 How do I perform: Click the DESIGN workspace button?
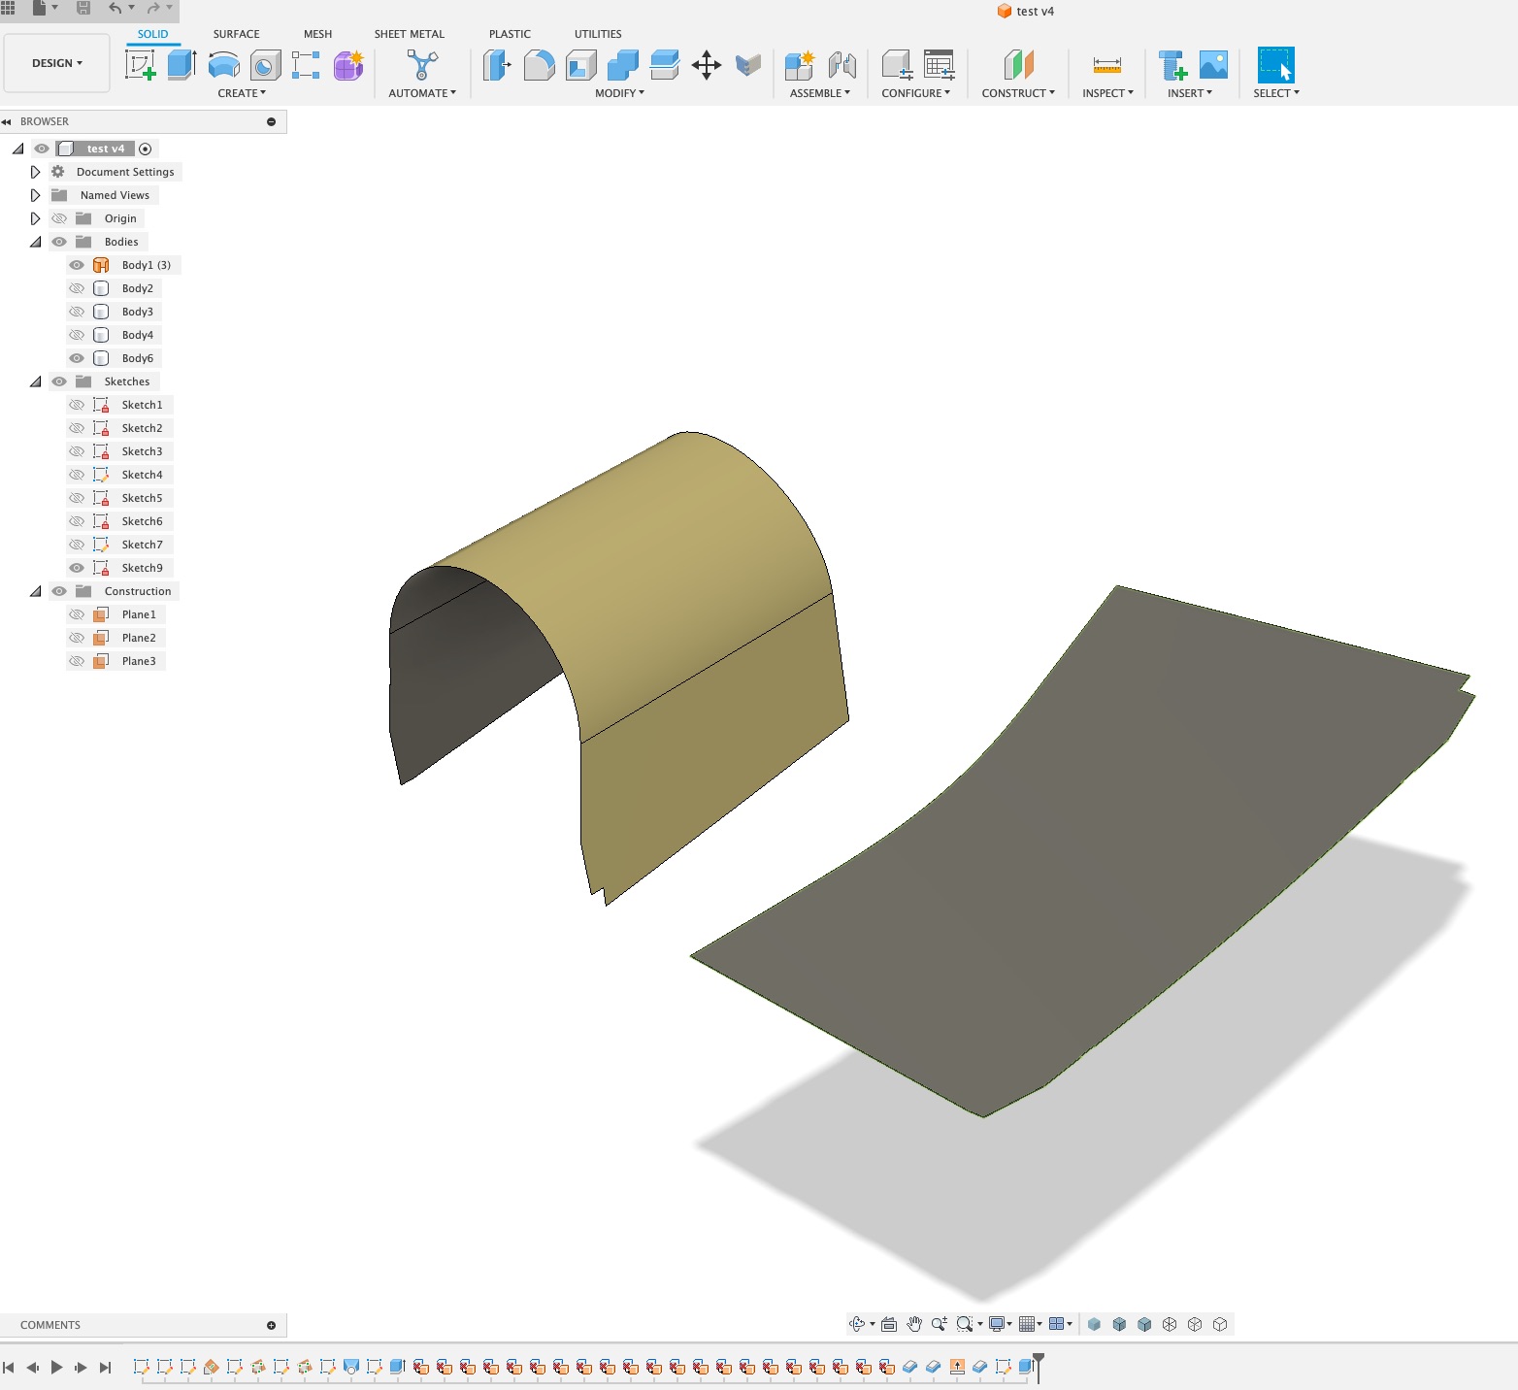[55, 62]
